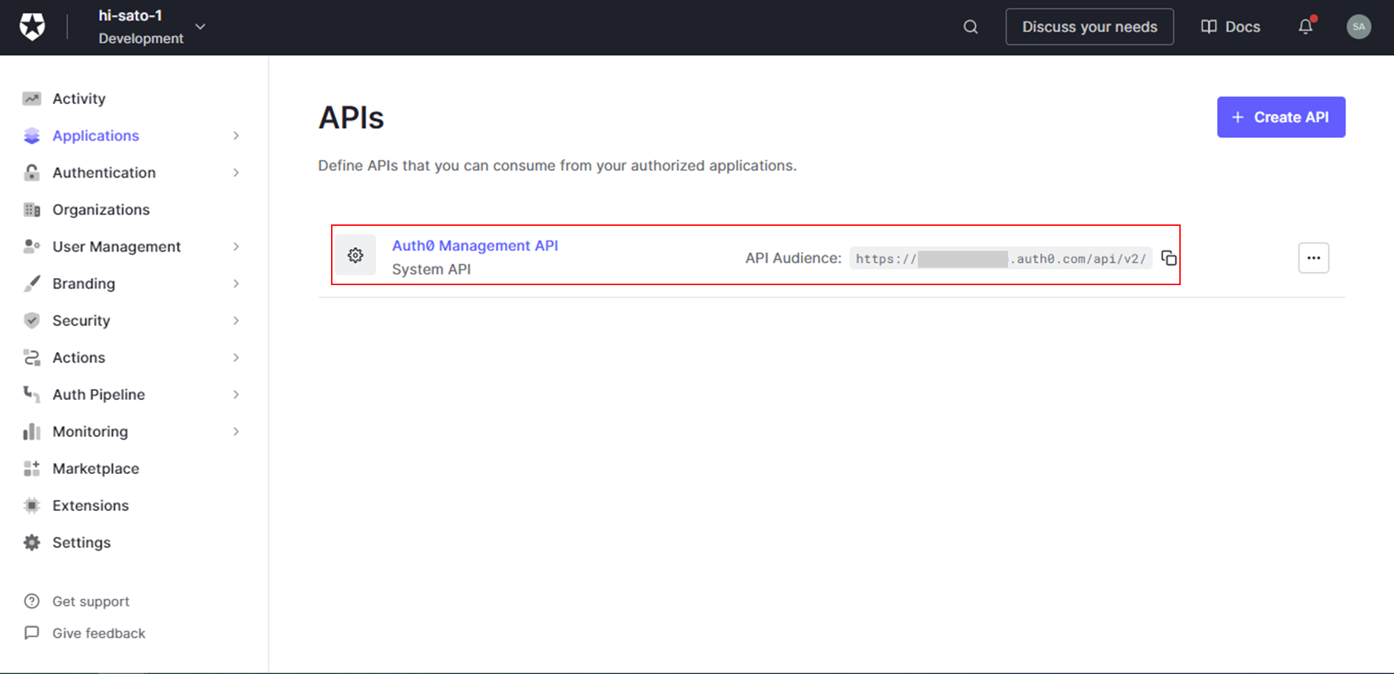
Task: Select User Management in the sidebar
Action: coord(116,246)
